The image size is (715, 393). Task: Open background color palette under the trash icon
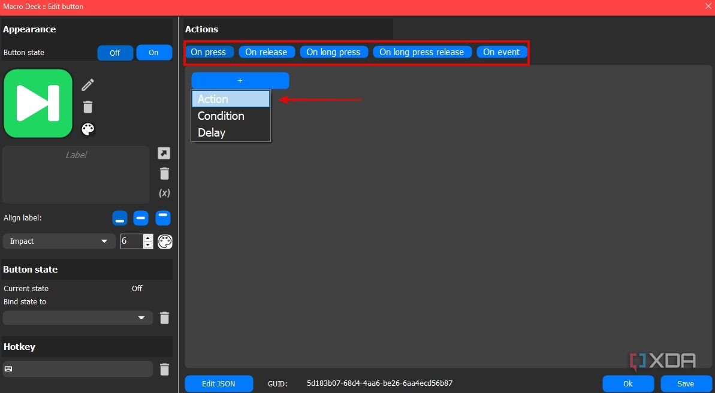(x=88, y=129)
